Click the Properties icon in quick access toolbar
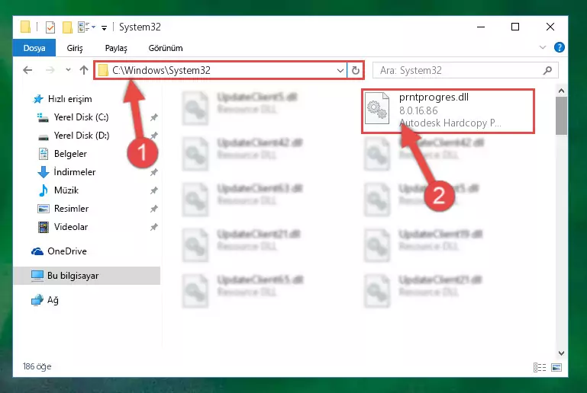Viewport: 587px width, 393px height. coord(50,27)
